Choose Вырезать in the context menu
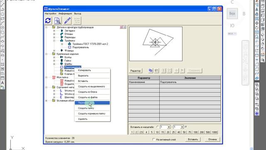Viewport: 266px width, 150px height. tap(92, 76)
